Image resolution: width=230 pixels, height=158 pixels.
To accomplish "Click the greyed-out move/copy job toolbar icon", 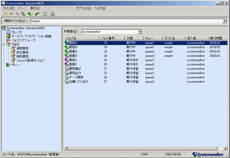I will (23, 14).
